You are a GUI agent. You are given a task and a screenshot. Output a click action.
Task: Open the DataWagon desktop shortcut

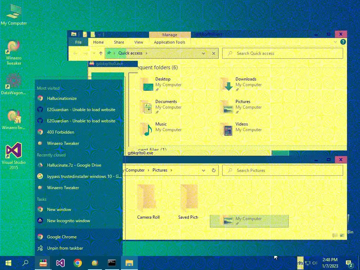[14, 84]
